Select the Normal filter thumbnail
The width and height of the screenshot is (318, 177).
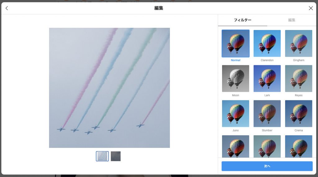tap(235, 44)
